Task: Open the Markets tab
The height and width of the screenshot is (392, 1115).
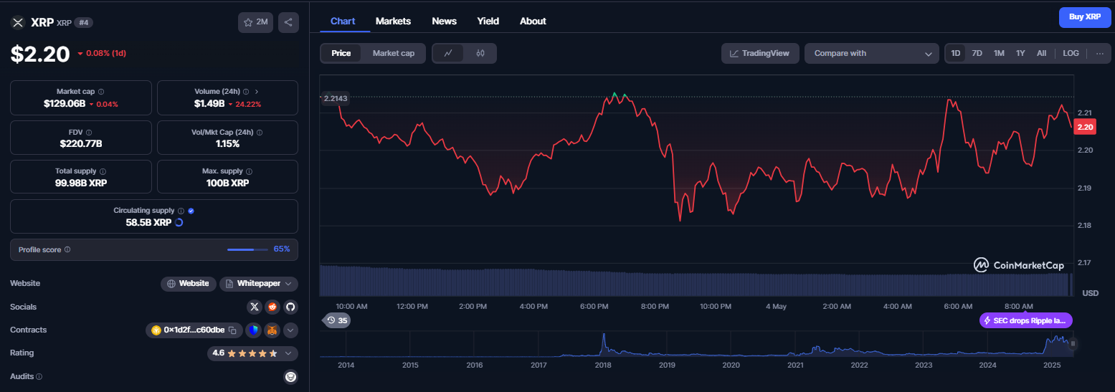Action: 393,21
